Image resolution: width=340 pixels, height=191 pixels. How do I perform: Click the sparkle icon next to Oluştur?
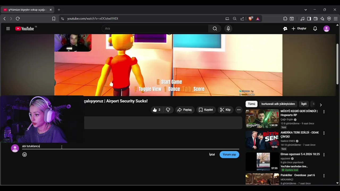point(285,29)
